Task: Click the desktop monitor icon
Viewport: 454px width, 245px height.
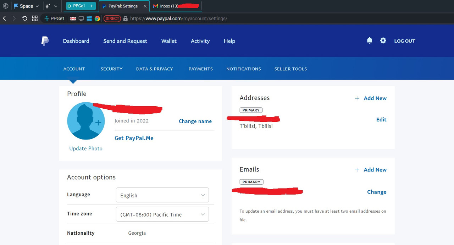Action: coord(81,18)
